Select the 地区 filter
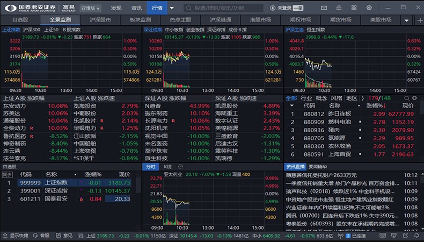Image resolution: width=424 pixels, height=242 pixels. 352,98
